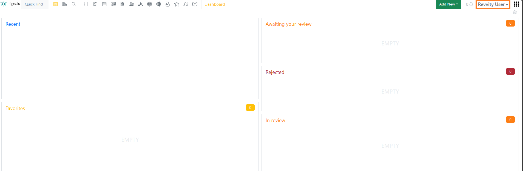The width and height of the screenshot is (523, 171).
Task: Open the dark shield-shaped icon
Action: 159,4
